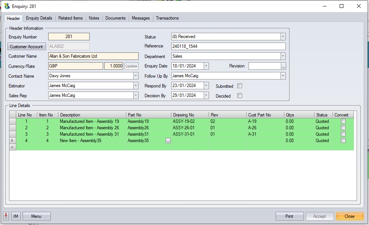Open the Enquiry Date calendar dropdown
369x225 pixels.
coord(206,66)
